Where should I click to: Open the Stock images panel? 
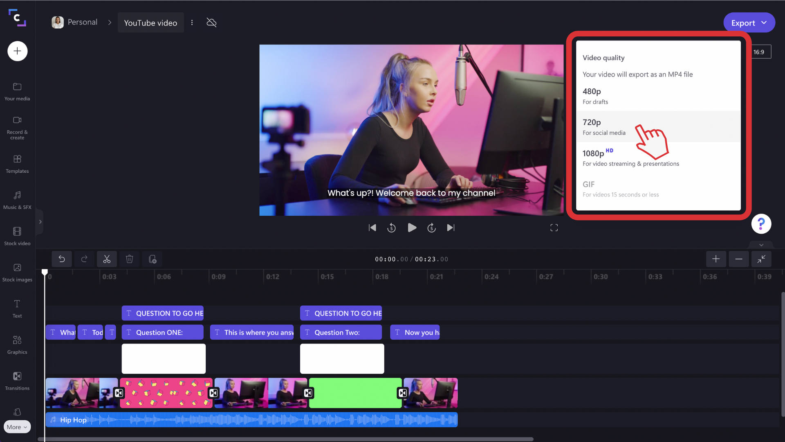[17, 271]
